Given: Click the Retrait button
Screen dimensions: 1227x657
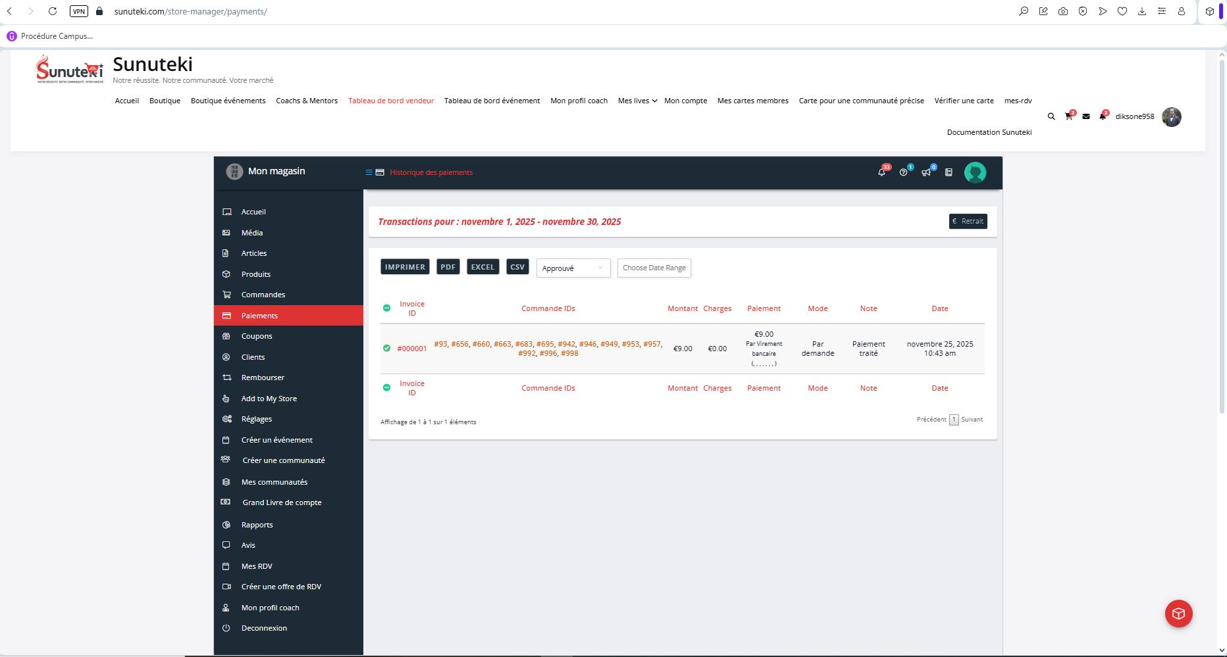Looking at the screenshot, I should 968,222.
